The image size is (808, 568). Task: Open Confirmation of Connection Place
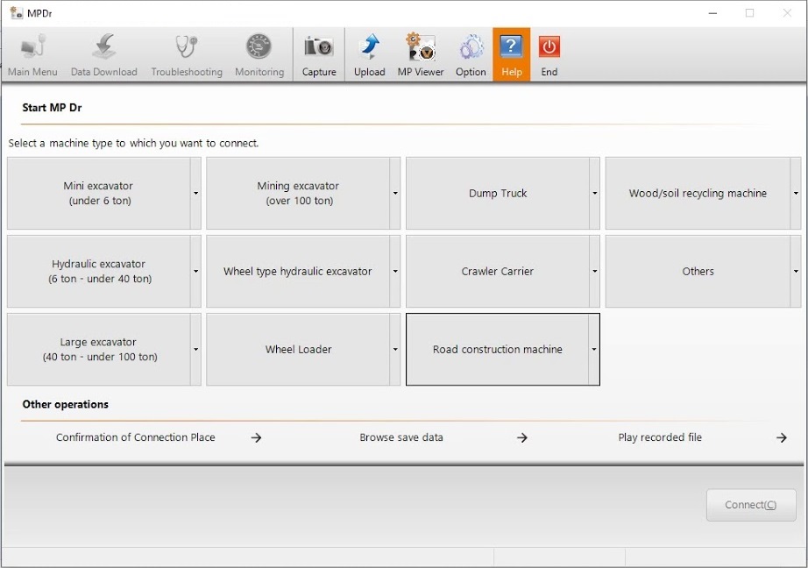coord(136,437)
